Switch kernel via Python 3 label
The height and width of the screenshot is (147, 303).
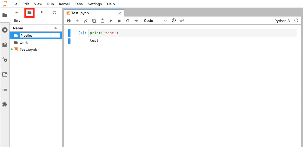[282, 21]
